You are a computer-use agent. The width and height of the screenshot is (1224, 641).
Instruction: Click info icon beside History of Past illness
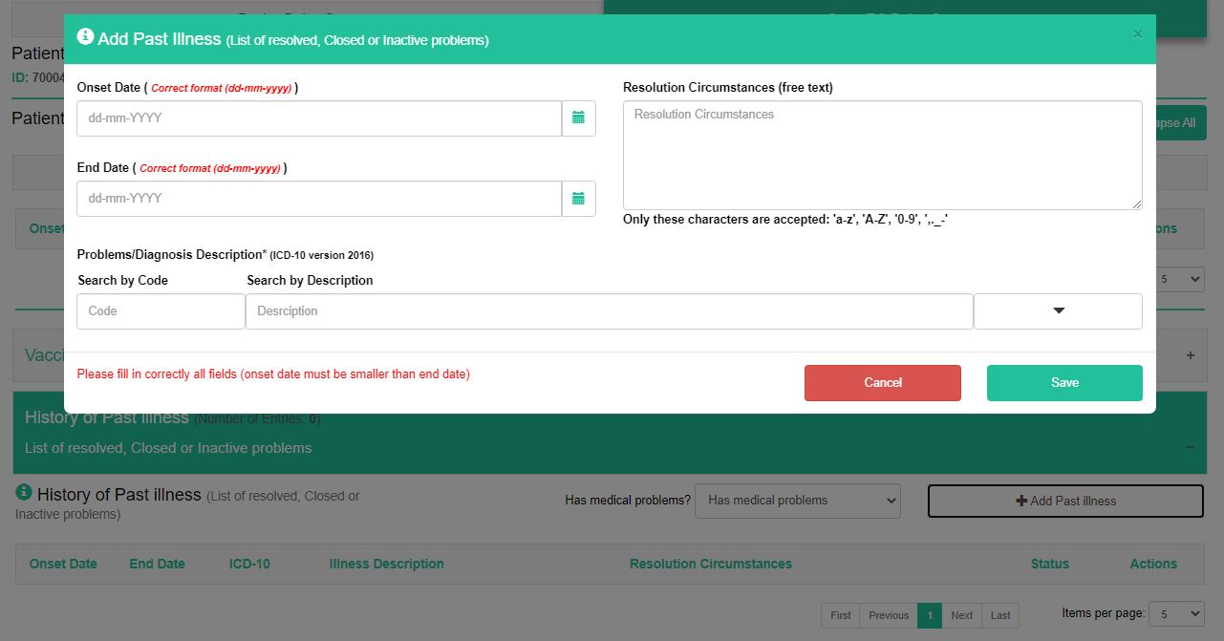(24, 493)
